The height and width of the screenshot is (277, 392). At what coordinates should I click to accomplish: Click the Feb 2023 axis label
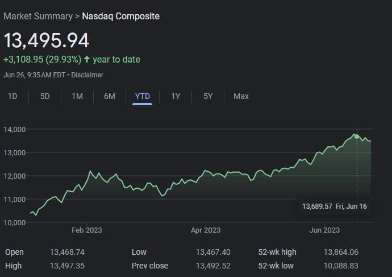coord(87,230)
